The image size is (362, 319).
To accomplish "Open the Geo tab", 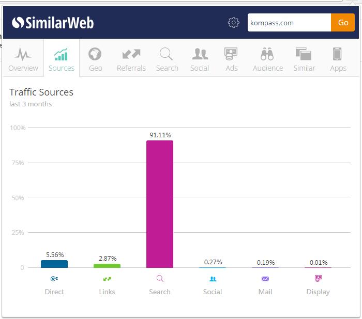I will click(x=96, y=59).
